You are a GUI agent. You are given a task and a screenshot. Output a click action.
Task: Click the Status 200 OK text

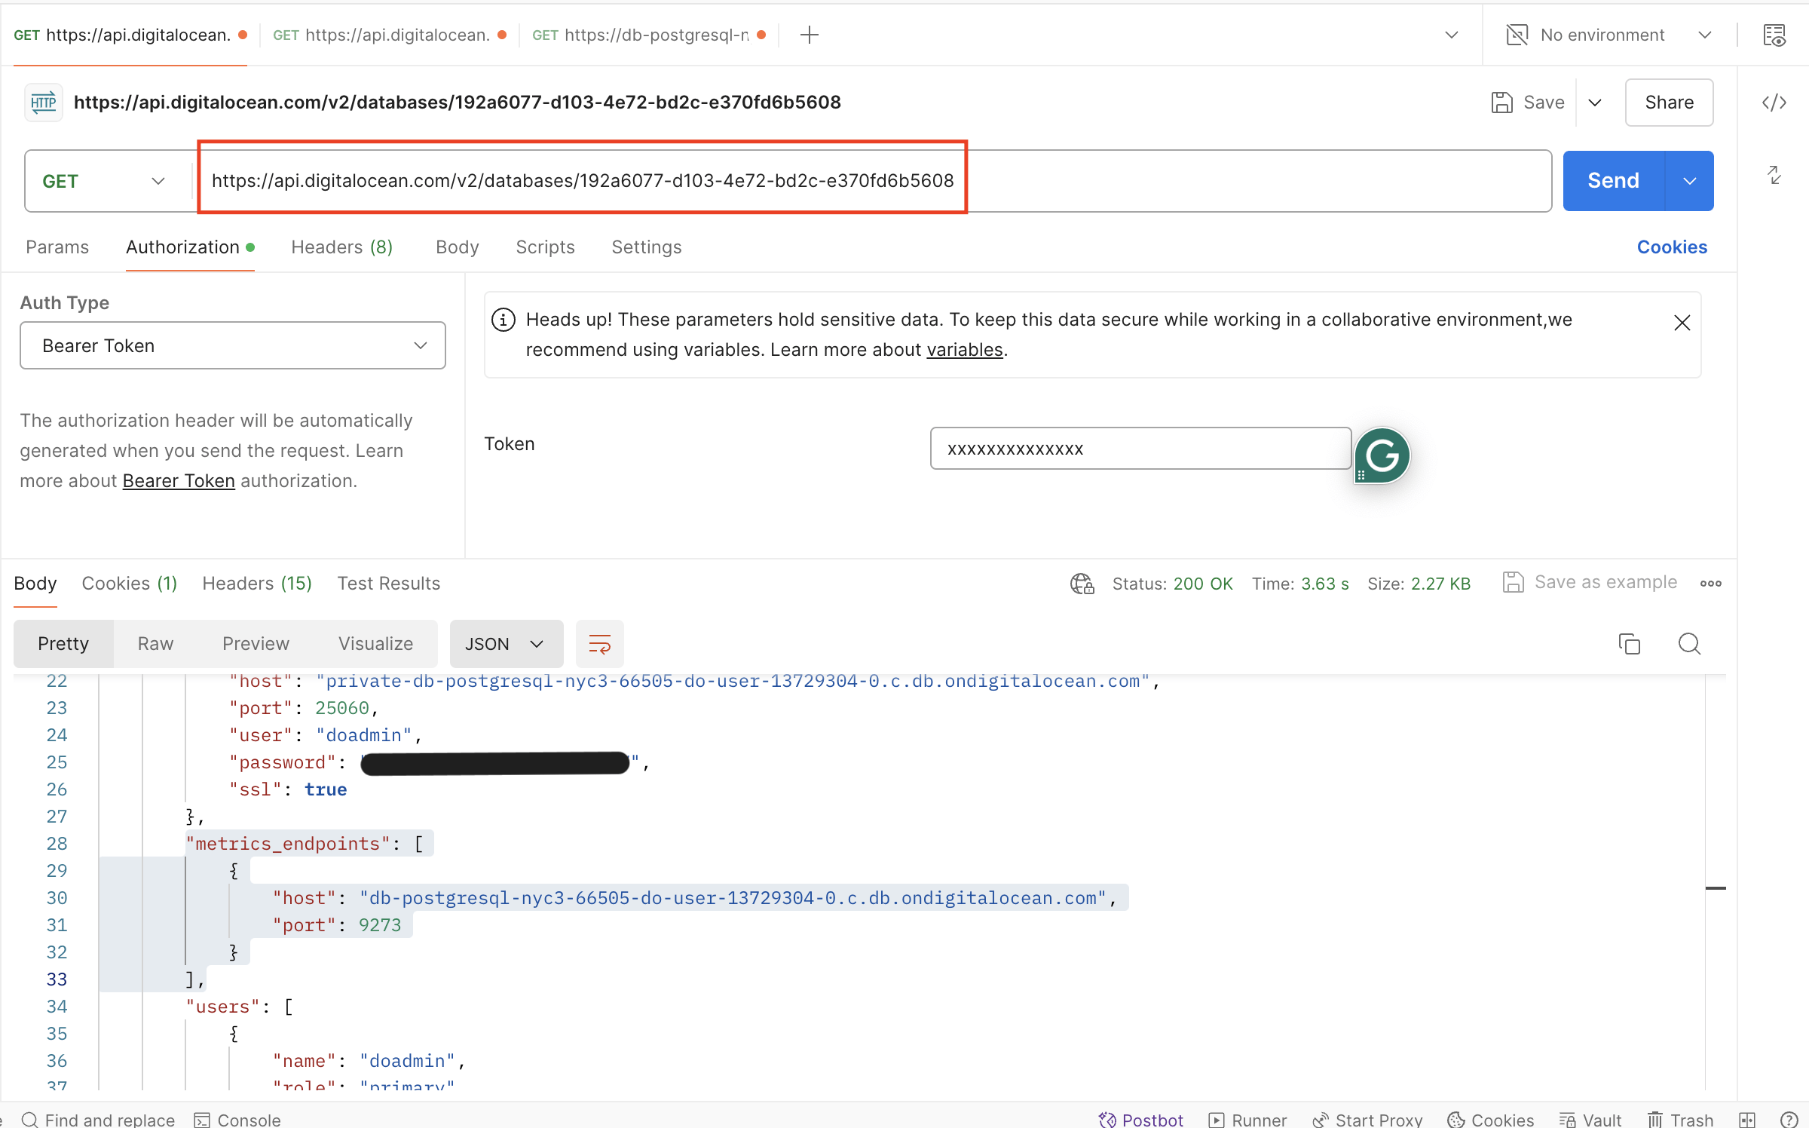click(x=1173, y=584)
